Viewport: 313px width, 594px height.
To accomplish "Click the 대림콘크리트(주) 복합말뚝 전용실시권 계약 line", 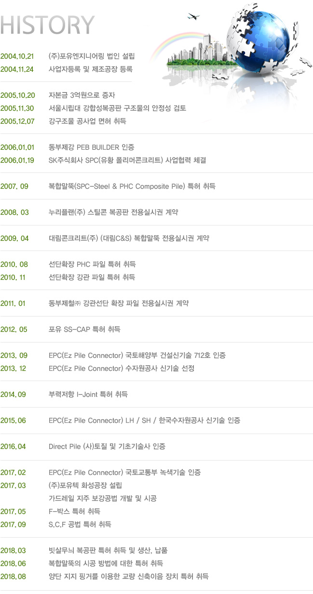I will (129, 238).
